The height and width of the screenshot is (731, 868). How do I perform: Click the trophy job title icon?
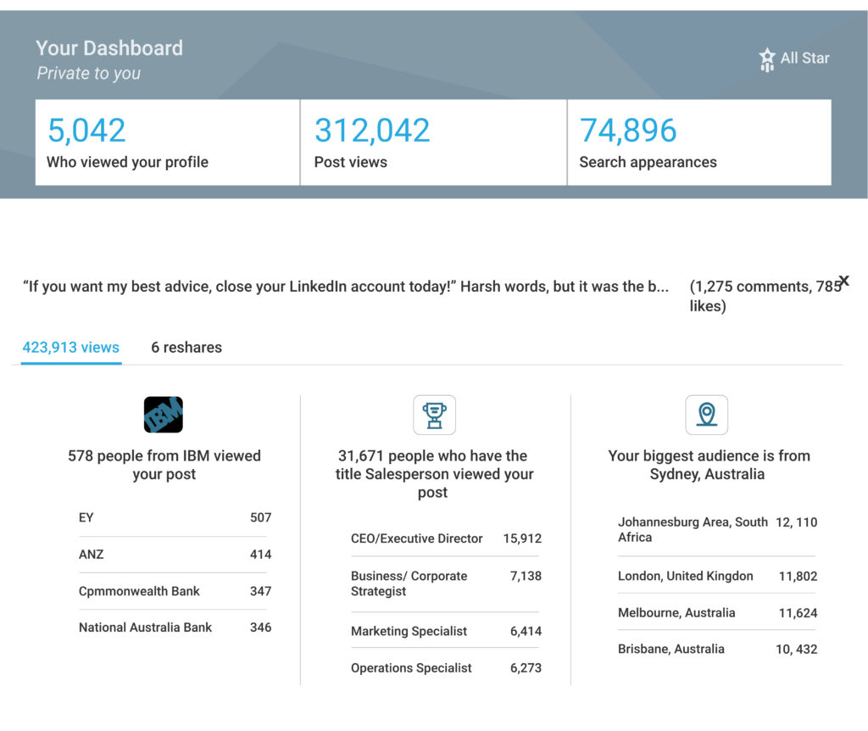pyautogui.click(x=434, y=415)
